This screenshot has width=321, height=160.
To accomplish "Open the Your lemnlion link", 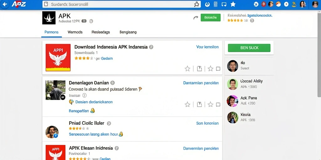I will [208, 47].
